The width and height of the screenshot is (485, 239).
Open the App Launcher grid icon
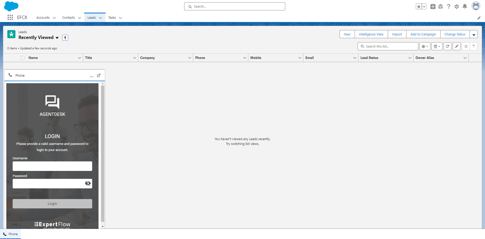[x=10, y=17]
